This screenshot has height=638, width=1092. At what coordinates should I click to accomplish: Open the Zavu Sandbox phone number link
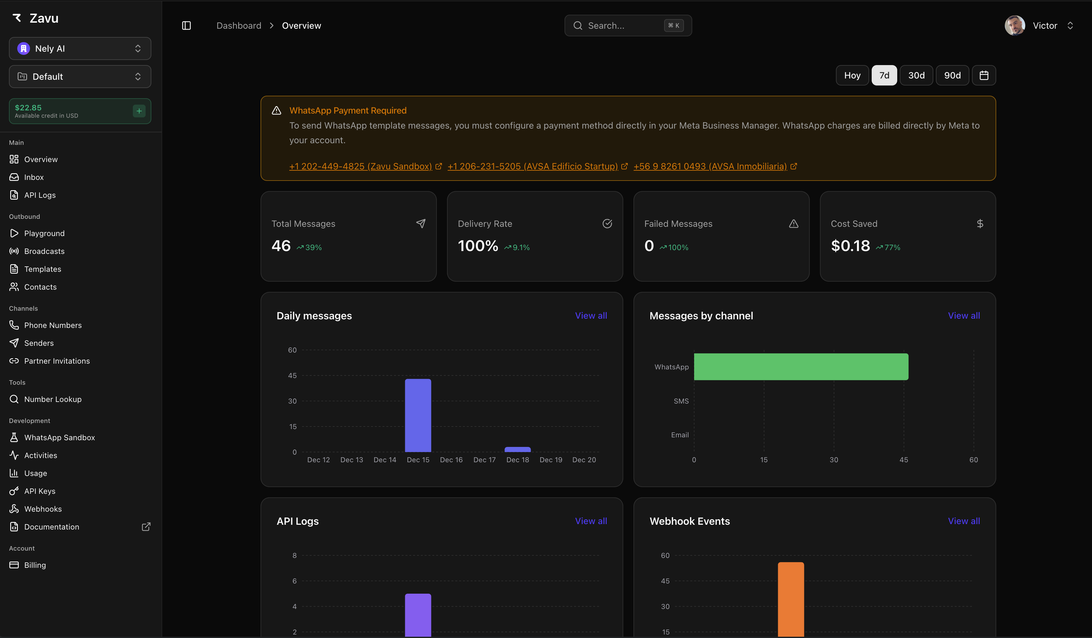[x=360, y=166]
